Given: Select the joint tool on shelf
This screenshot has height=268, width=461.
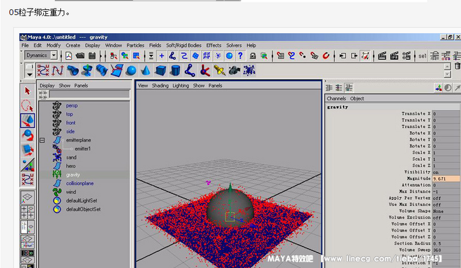Looking at the screenshot, I should (x=190, y=71).
